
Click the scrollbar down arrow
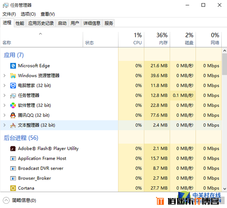(225, 189)
